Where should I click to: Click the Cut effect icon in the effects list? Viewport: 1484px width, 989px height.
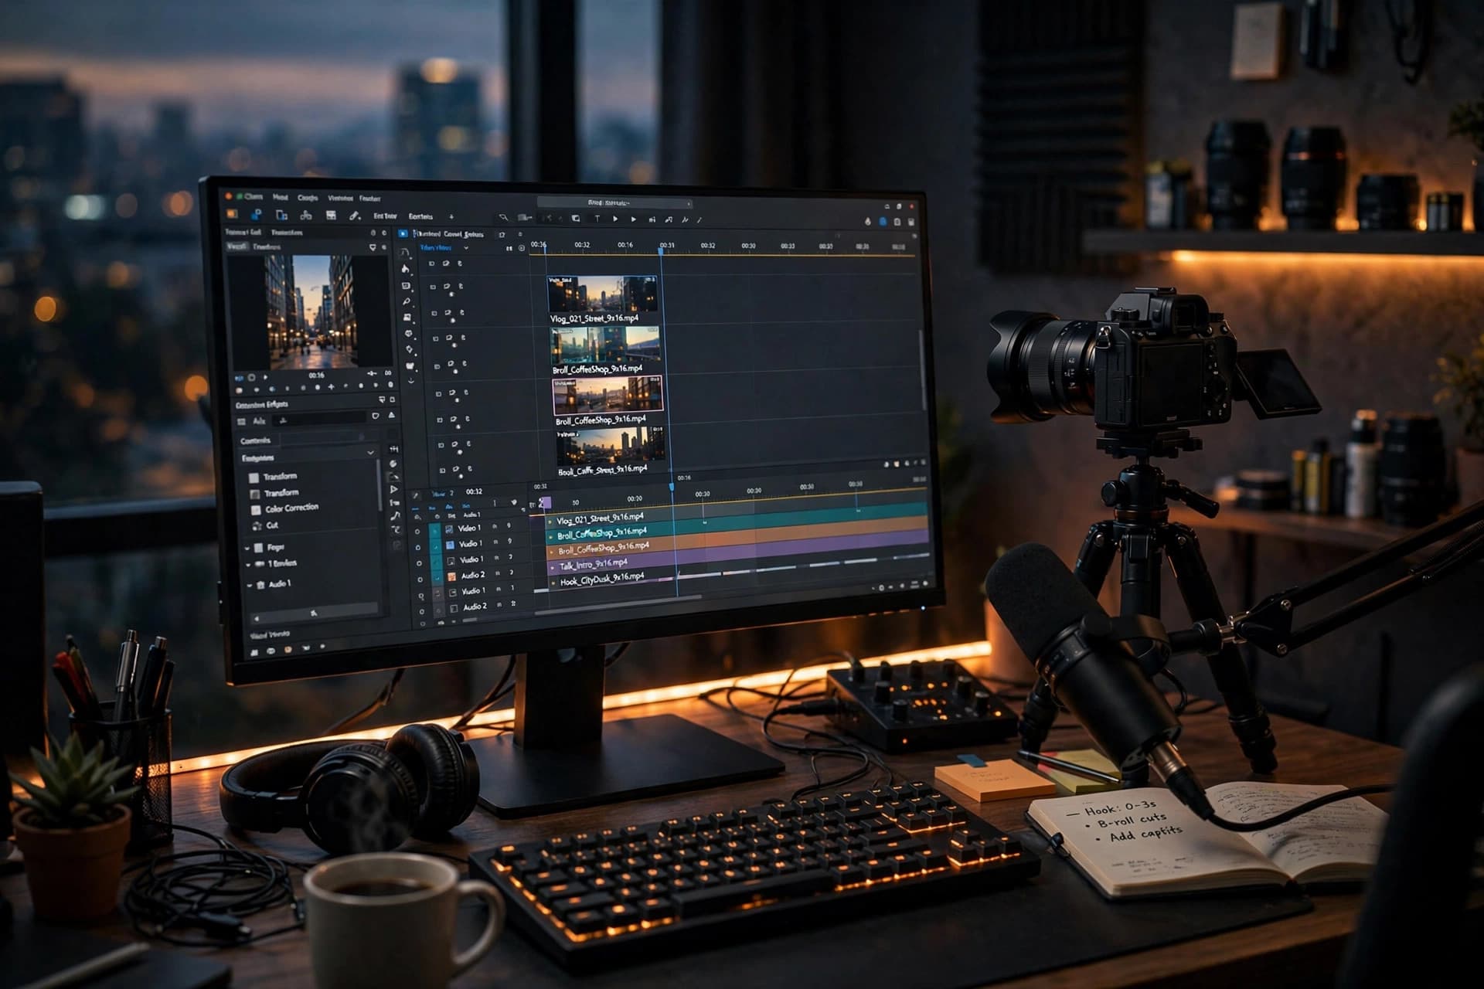point(257,526)
